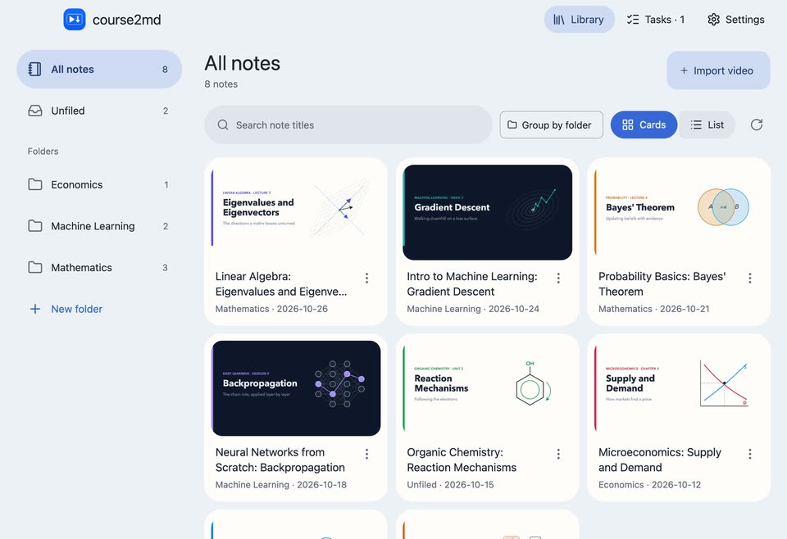Switch to List view
This screenshot has height=539, width=787.
click(x=707, y=125)
